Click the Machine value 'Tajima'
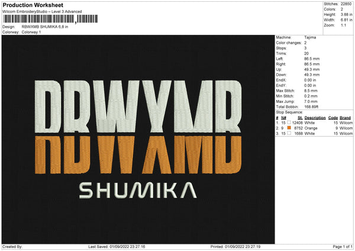 pos(310,37)
